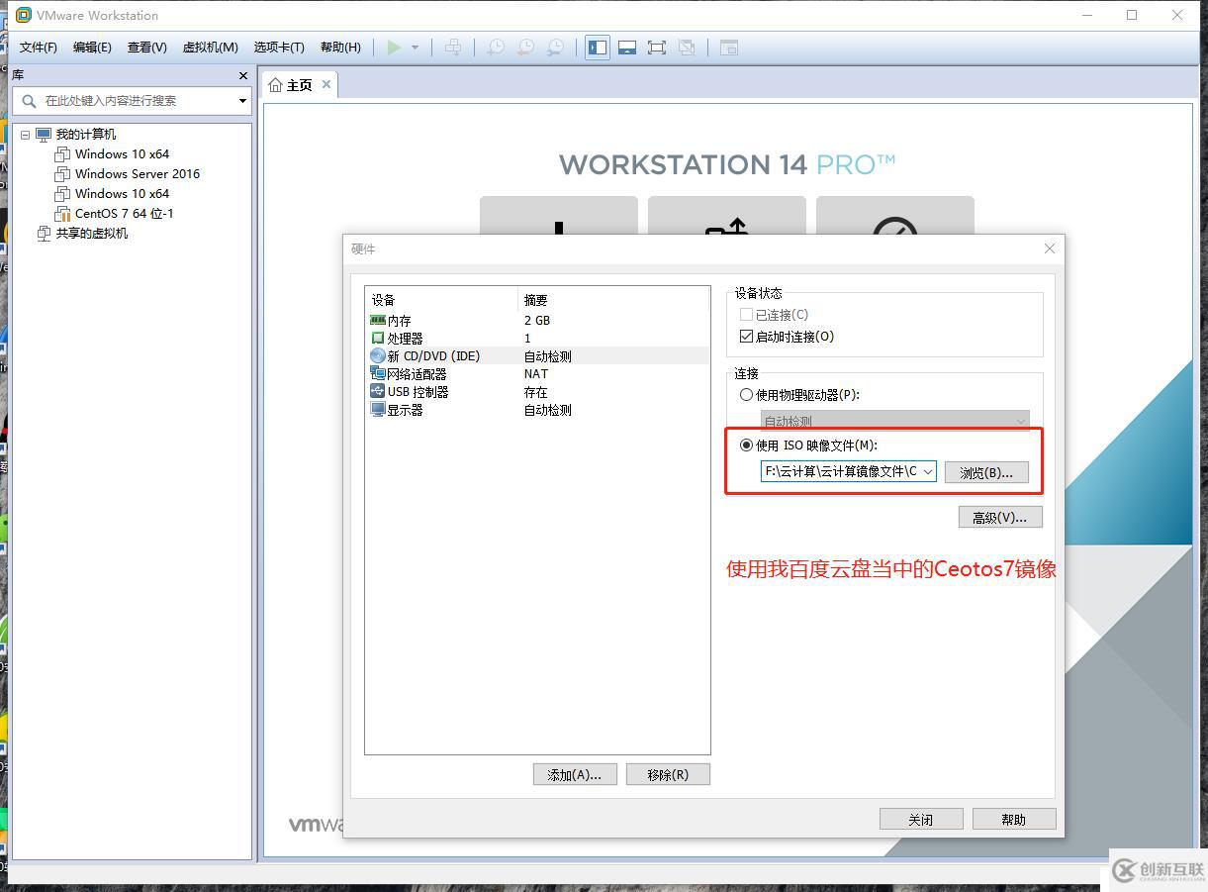1208x892 pixels.
Task: Click the console view toolbar icon
Action: click(x=729, y=48)
